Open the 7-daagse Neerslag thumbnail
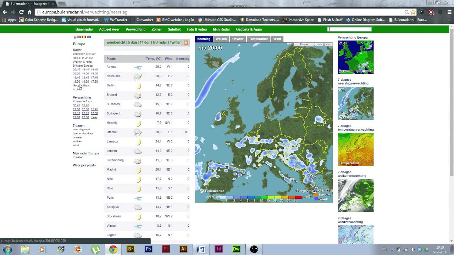Viewport: 454px width, 255px height. coord(356,103)
